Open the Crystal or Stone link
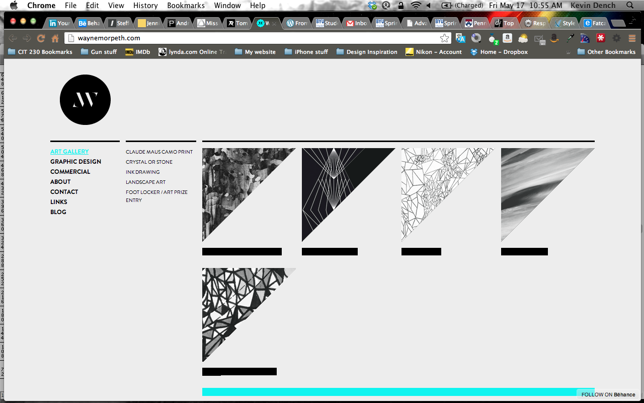644x403 pixels. 149,162
